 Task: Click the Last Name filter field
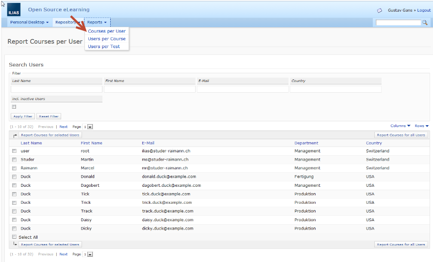[x=56, y=89]
